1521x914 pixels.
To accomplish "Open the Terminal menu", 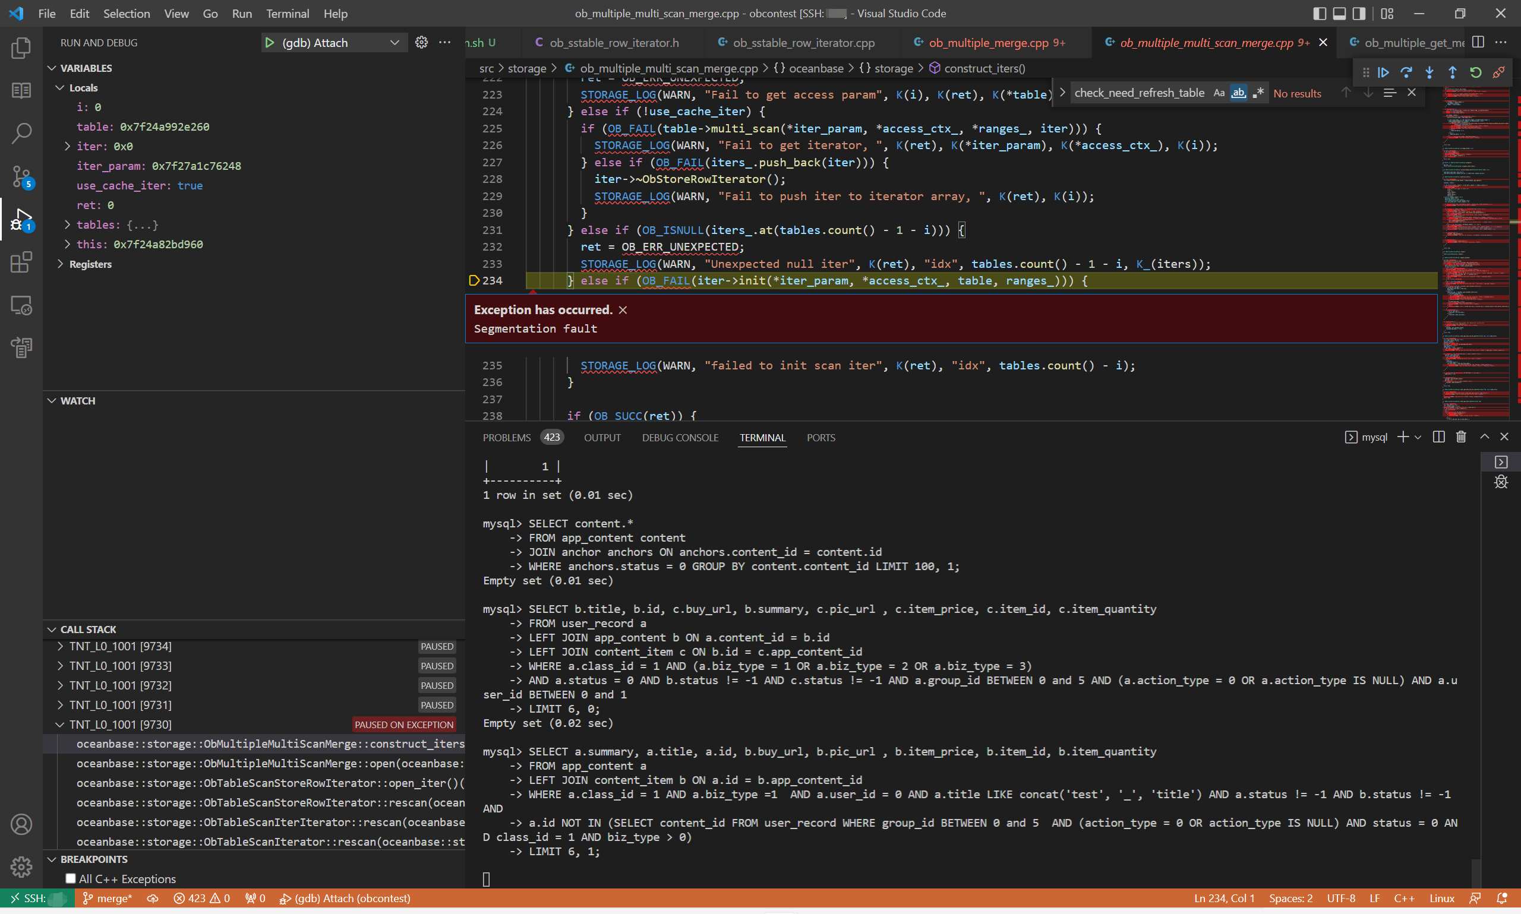I will (x=287, y=14).
